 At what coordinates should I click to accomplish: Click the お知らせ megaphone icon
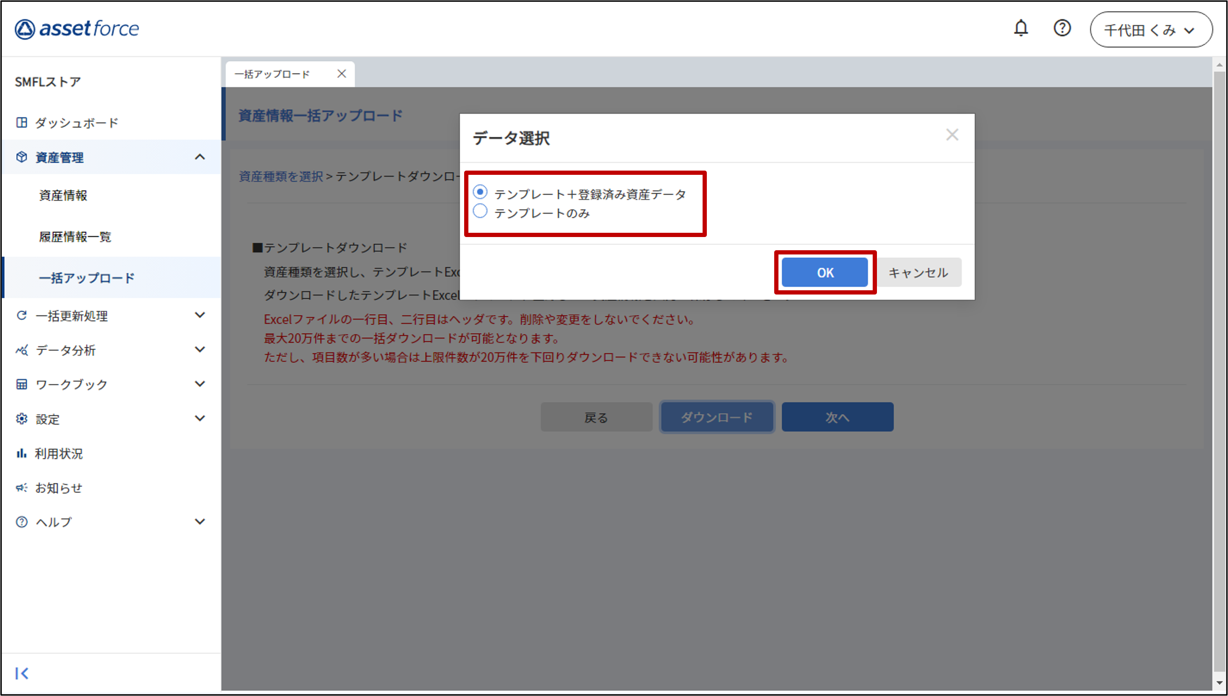pyautogui.click(x=21, y=488)
